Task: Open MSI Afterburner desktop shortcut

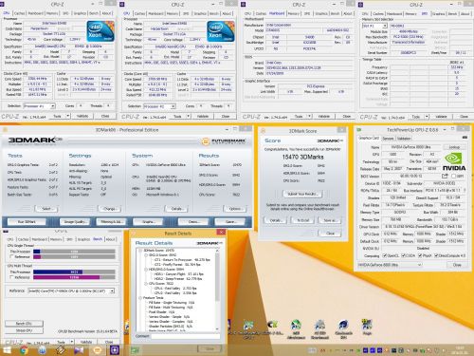Action: coord(296,329)
